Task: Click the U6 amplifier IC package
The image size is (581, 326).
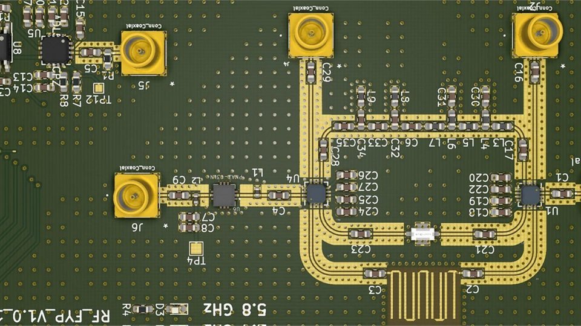Action: point(224,195)
